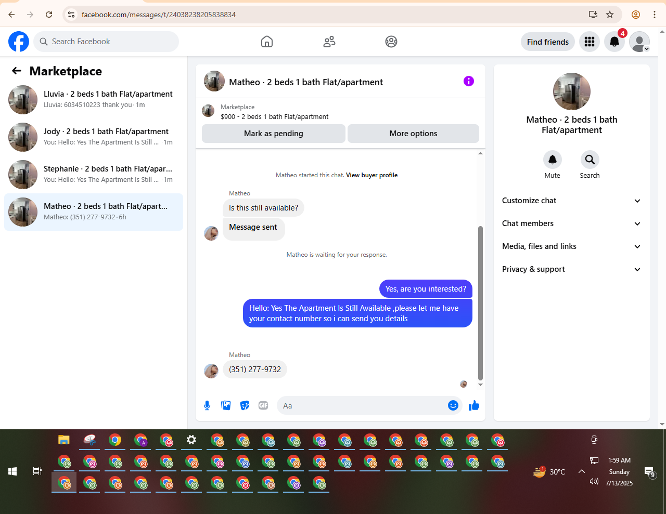Expand Chat members section

click(571, 223)
